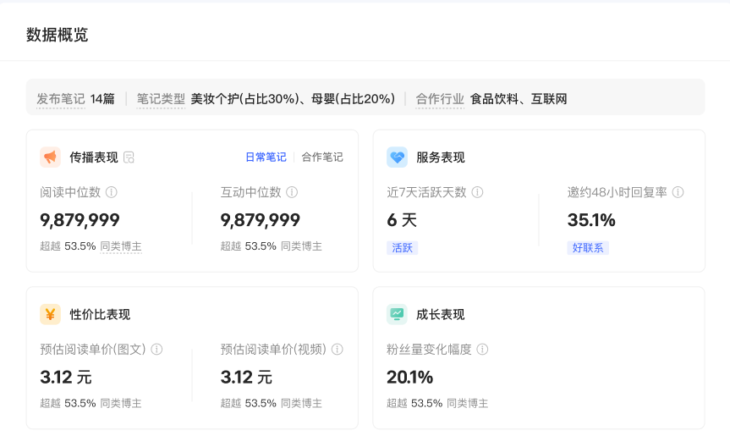Image resolution: width=730 pixels, height=447 pixels.
Task: Click the chart icon for 成长表现
Action: (397, 314)
